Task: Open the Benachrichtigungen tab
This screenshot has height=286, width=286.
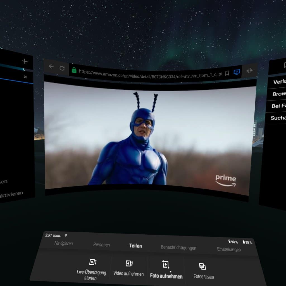Action: pyautogui.click(x=178, y=247)
